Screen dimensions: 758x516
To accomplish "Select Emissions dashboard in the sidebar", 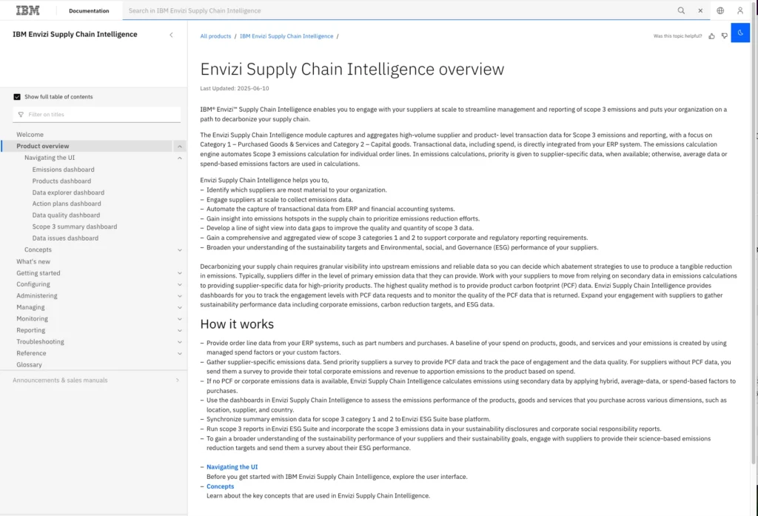I will [63, 170].
